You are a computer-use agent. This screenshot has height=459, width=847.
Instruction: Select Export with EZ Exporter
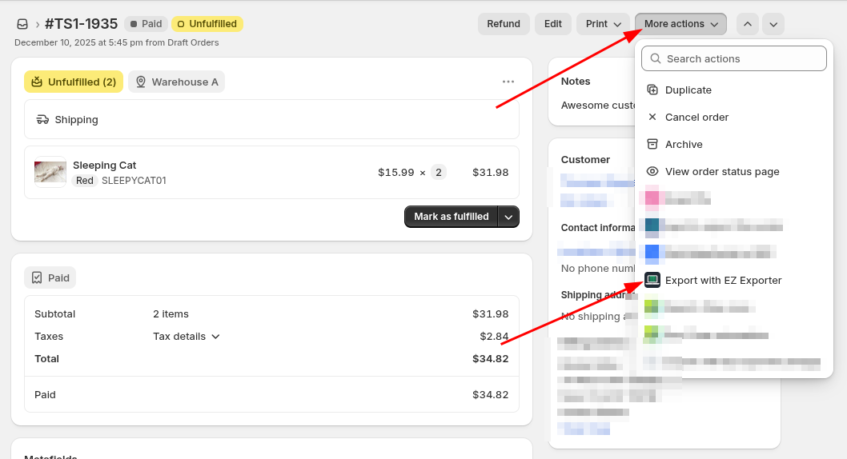[723, 281]
